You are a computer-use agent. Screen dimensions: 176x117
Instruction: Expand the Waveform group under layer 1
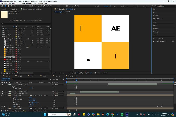[x=12, y=90]
